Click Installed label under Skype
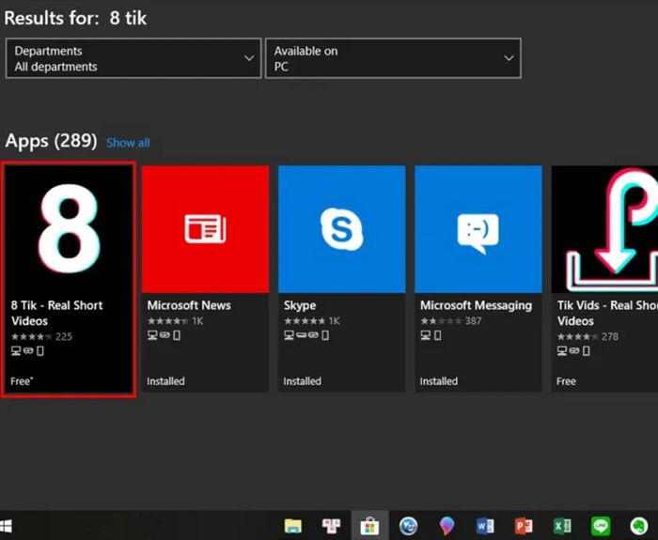This screenshot has height=540, width=658. coord(302,381)
